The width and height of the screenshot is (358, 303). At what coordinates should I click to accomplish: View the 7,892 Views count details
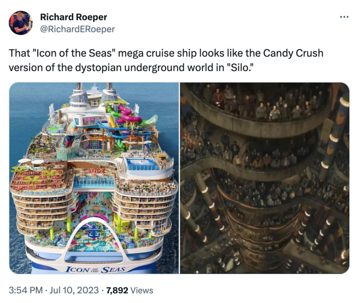pos(129,290)
